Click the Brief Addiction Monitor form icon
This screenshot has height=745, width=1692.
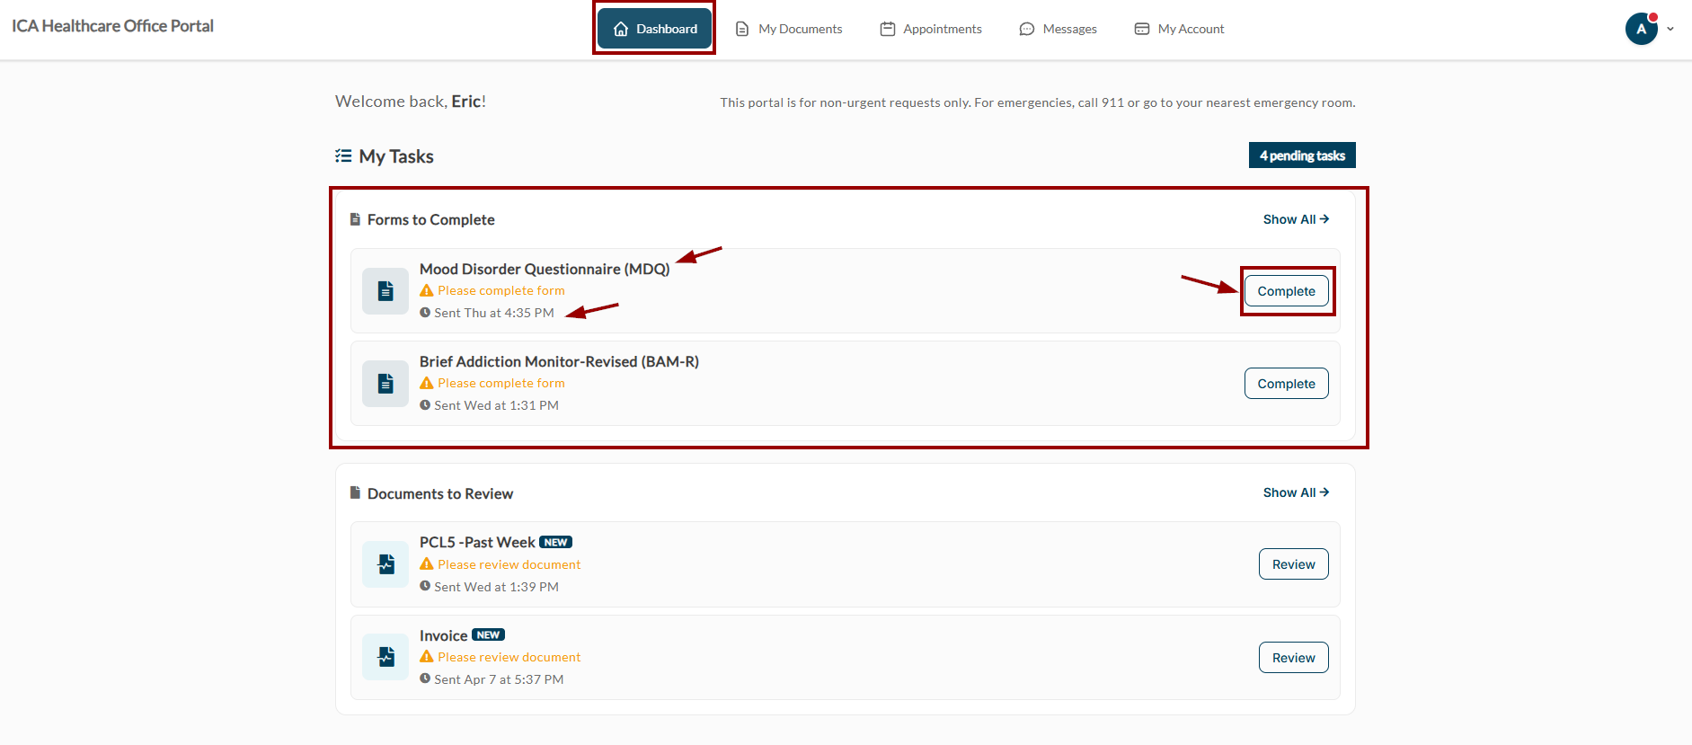pos(385,384)
